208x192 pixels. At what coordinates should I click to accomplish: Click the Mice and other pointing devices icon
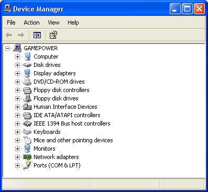point(27,140)
